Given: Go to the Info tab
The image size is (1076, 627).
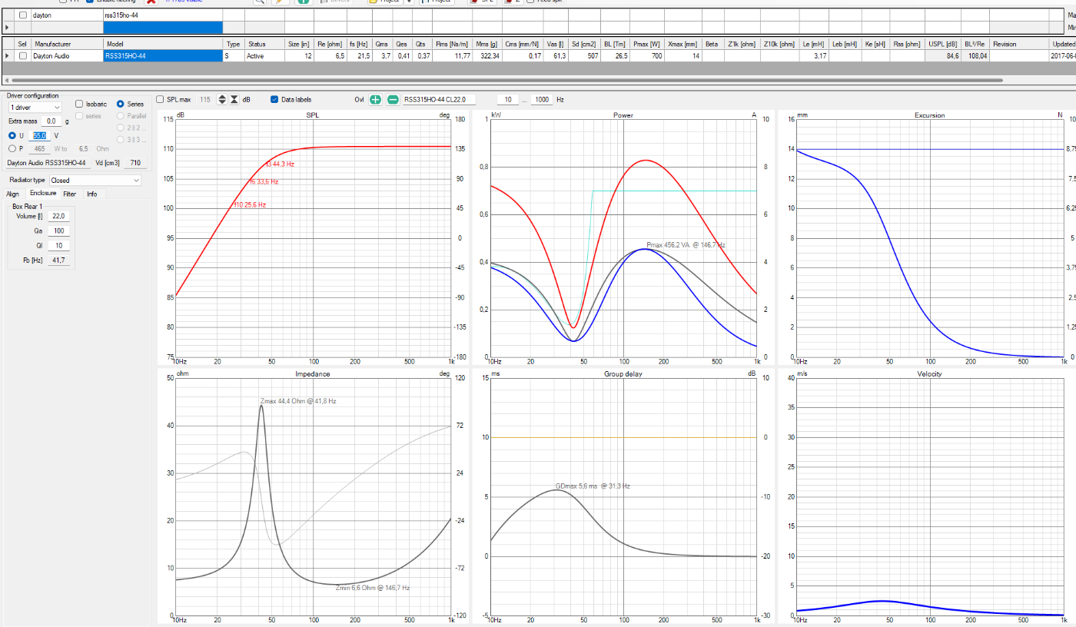Looking at the screenshot, I should [x=91, y=194].
